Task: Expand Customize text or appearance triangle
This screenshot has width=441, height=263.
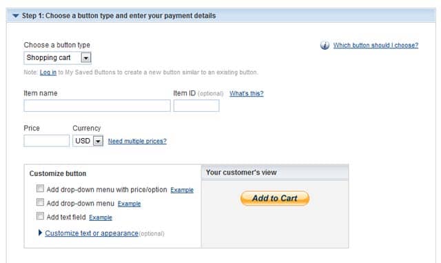Action: click(x=40, y=233)
